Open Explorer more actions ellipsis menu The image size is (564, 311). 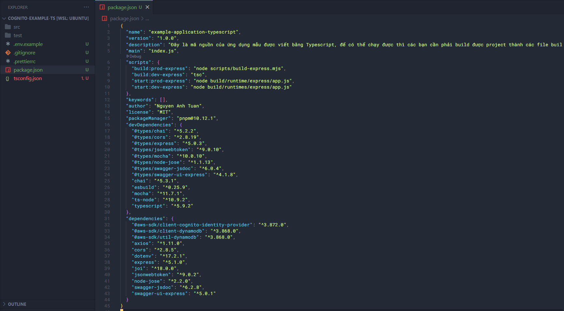86,7
